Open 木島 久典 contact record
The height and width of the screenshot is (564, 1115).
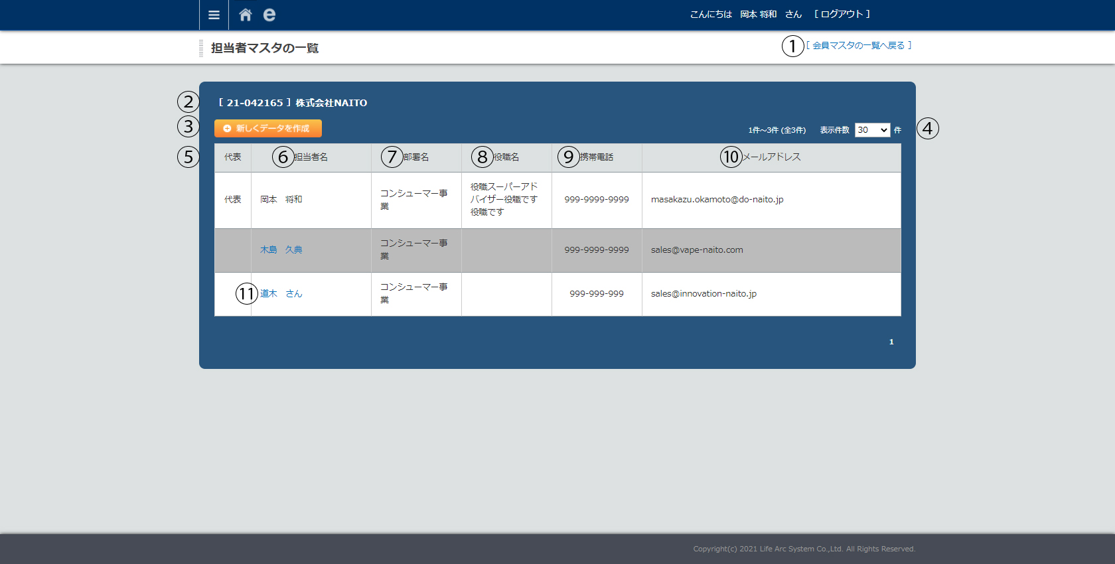(281, 250)
